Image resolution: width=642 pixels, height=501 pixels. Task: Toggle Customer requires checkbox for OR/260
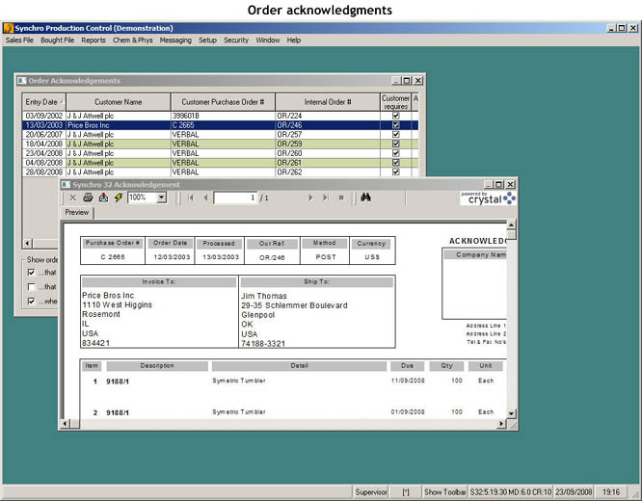coord(395,153)
